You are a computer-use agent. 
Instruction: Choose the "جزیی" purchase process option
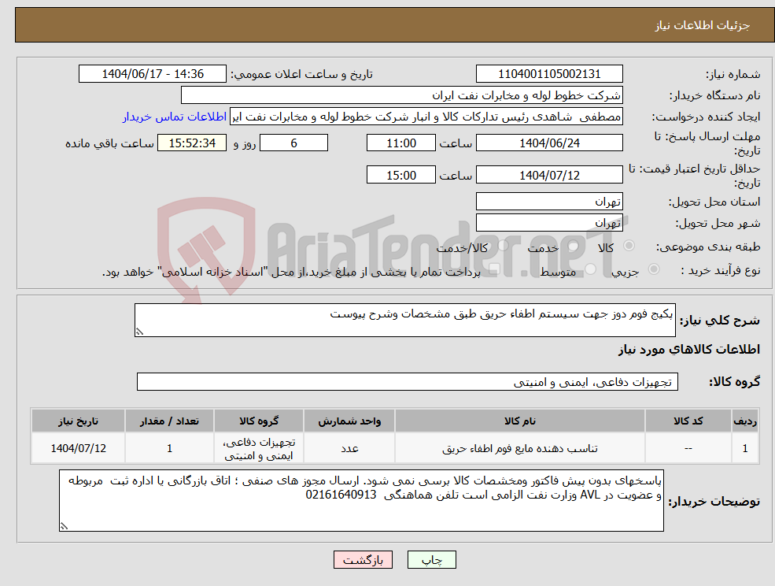pos(654,269)
